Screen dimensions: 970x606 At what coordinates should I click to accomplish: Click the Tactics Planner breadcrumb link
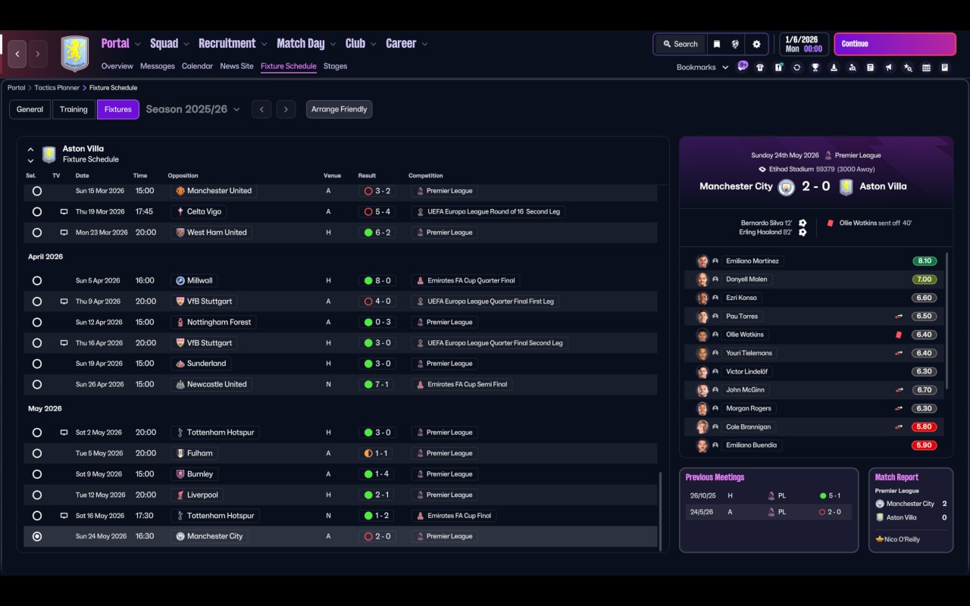click(57, 88)
